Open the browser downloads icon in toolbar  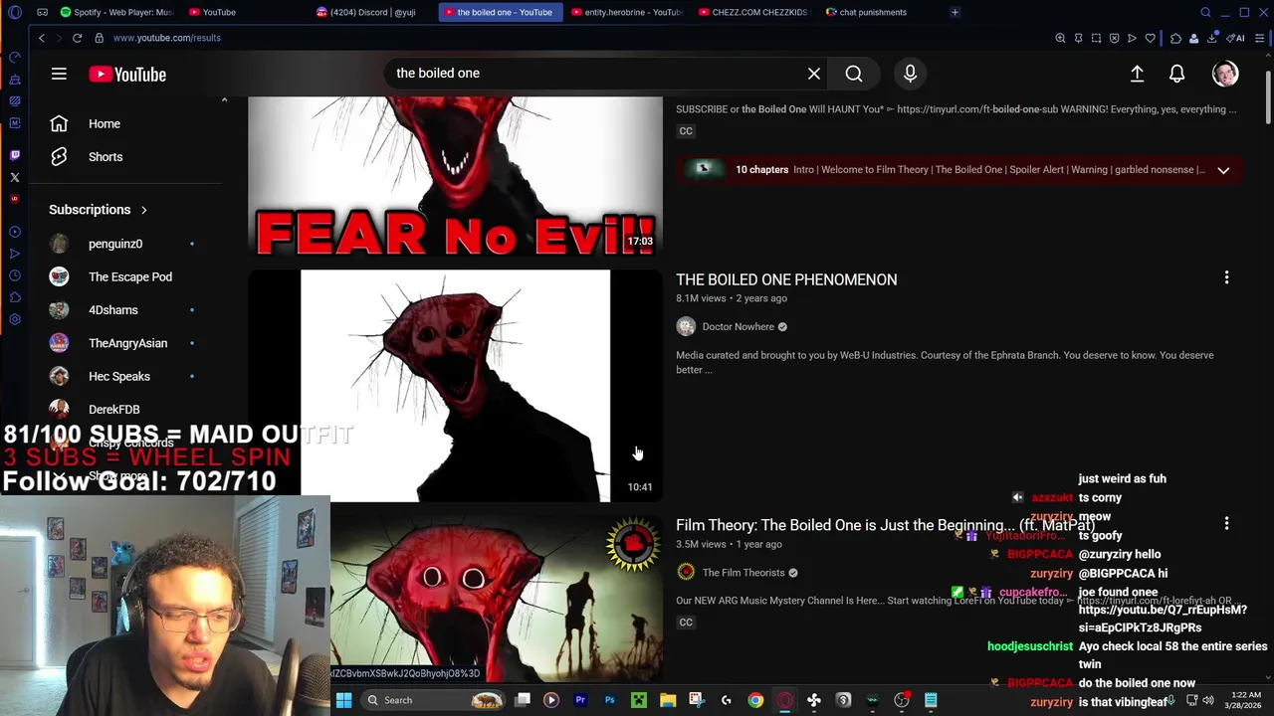[x=1212, y=38]
